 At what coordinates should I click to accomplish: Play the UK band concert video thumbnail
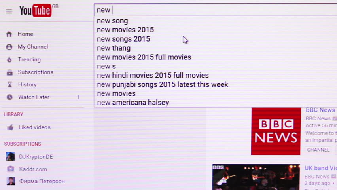tap(256, 177)
